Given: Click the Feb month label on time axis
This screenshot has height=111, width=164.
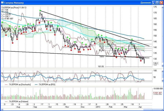Looking at the screenshot, I should (110, 107).
